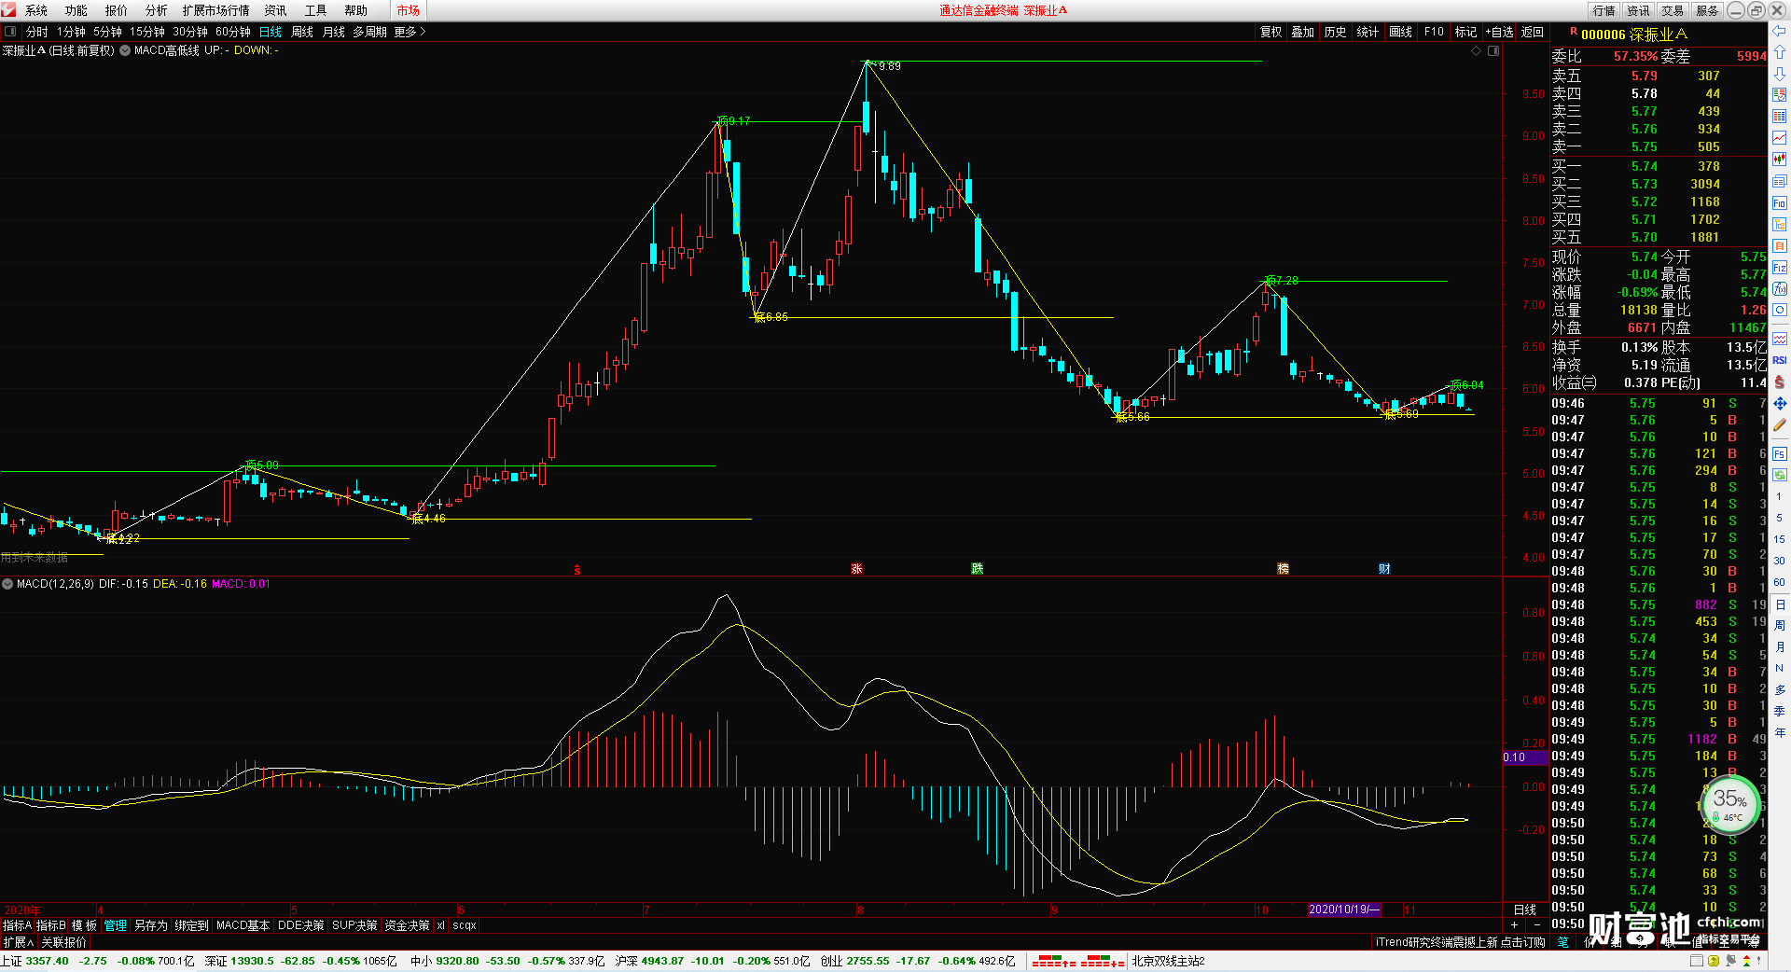Click the orange document icon in sidebar
Viewport: 1791px width, 972px height.
pos(1779,245)
